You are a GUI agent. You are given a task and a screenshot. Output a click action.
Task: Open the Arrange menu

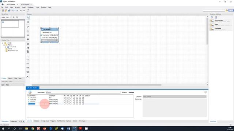[17, 7]
